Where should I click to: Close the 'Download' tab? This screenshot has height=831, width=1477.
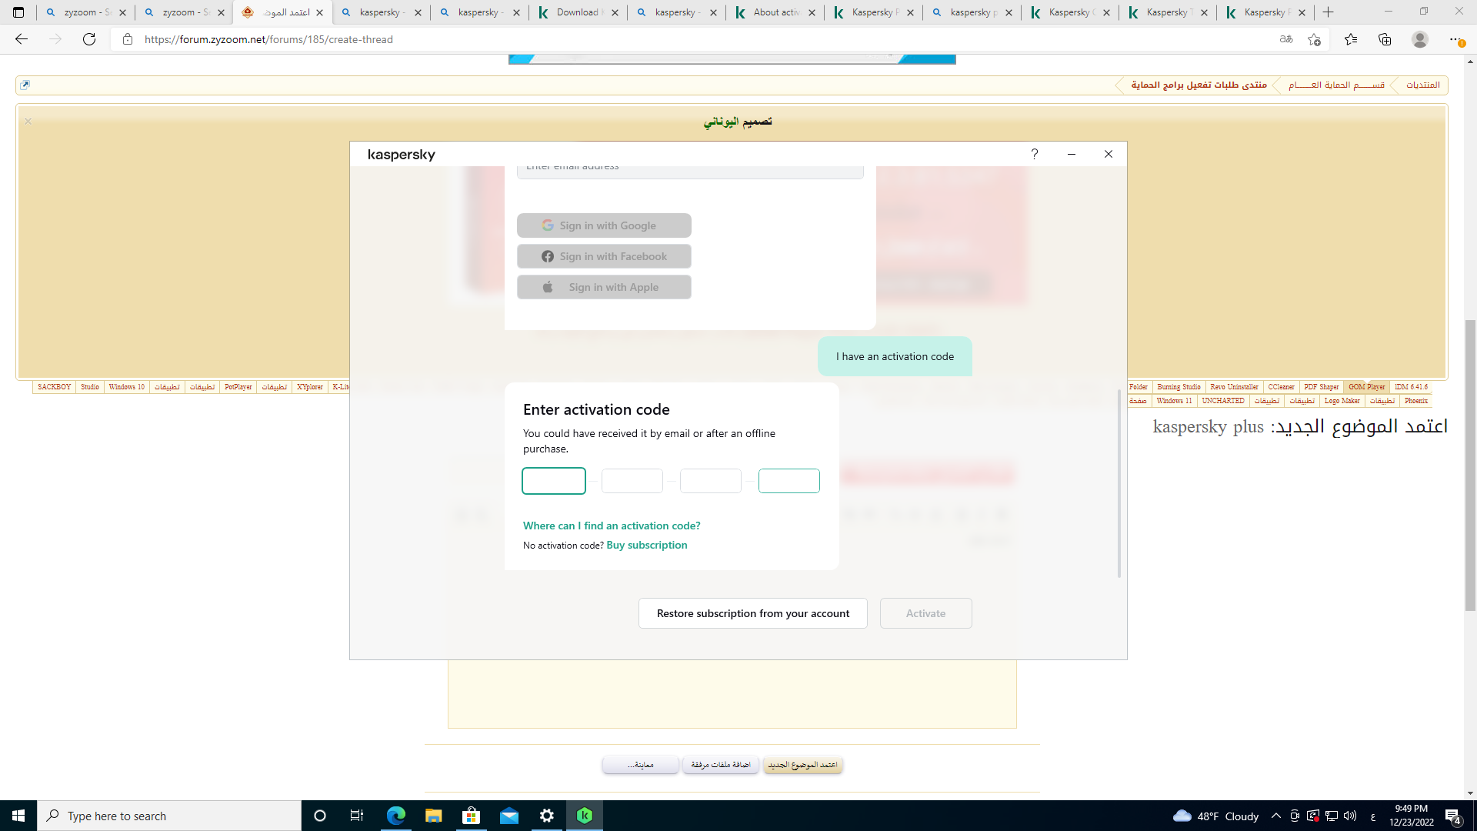[x=615, y=12]
